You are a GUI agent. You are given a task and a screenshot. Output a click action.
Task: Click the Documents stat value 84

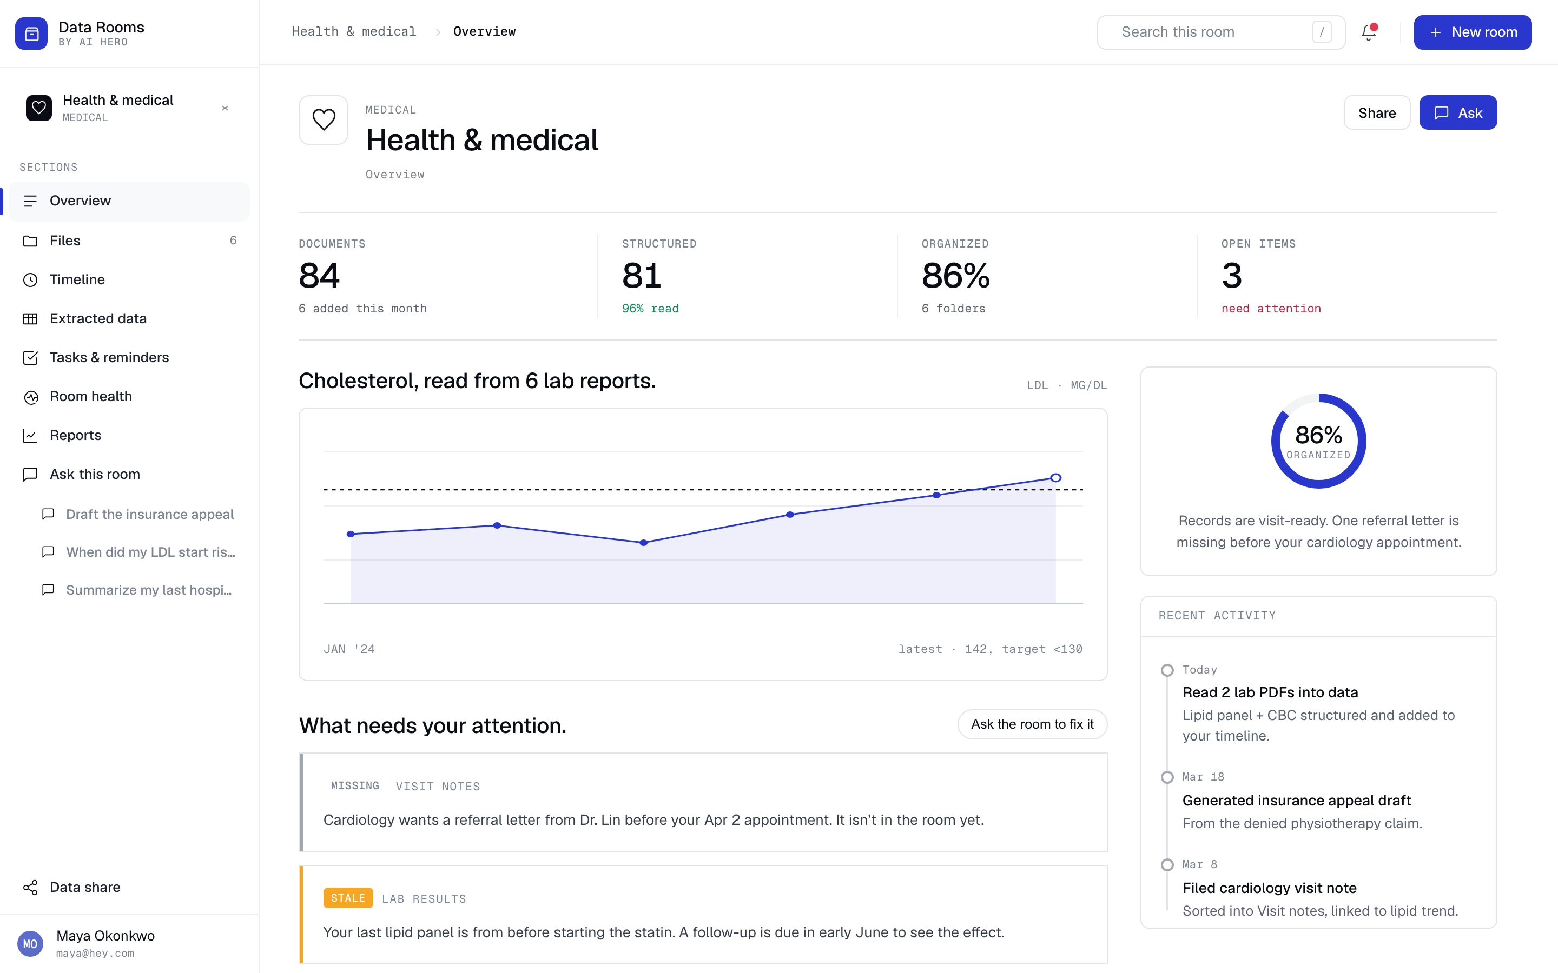click(319, 276)
